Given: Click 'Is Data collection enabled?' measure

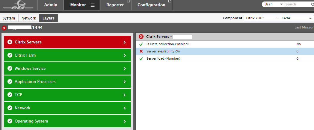Looking at the screenshot, I should coord(168,44).
